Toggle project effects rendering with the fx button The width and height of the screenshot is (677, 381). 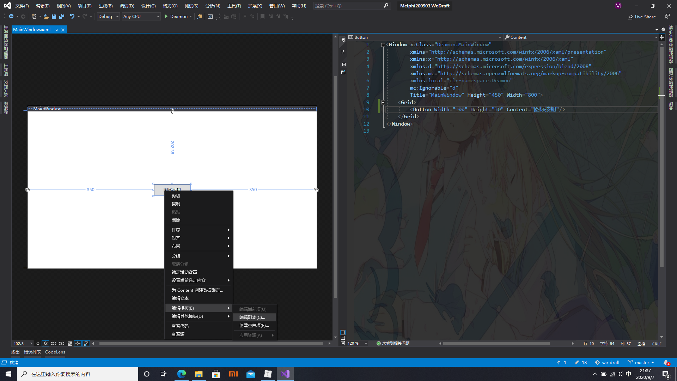[x=45, y=343]
